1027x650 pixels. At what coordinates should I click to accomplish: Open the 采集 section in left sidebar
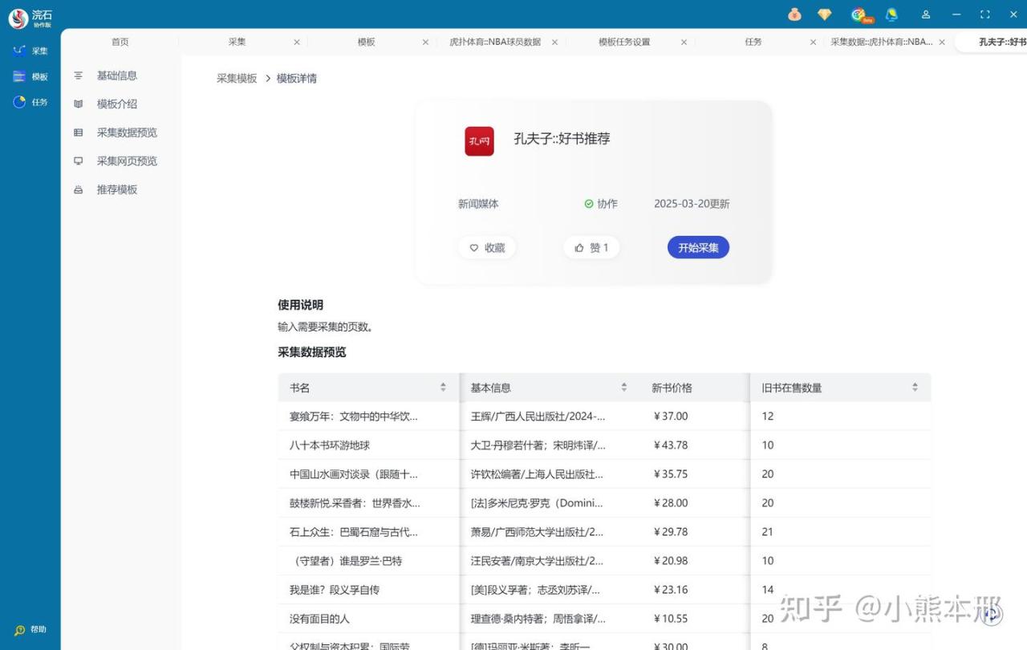coord(30,51)
